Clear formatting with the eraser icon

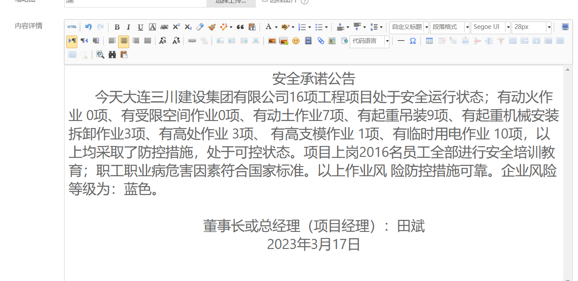click(200, 27)
